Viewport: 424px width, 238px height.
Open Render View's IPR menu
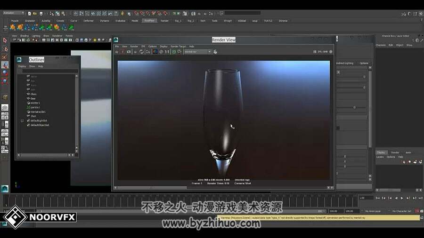click(x=143, y=47)
